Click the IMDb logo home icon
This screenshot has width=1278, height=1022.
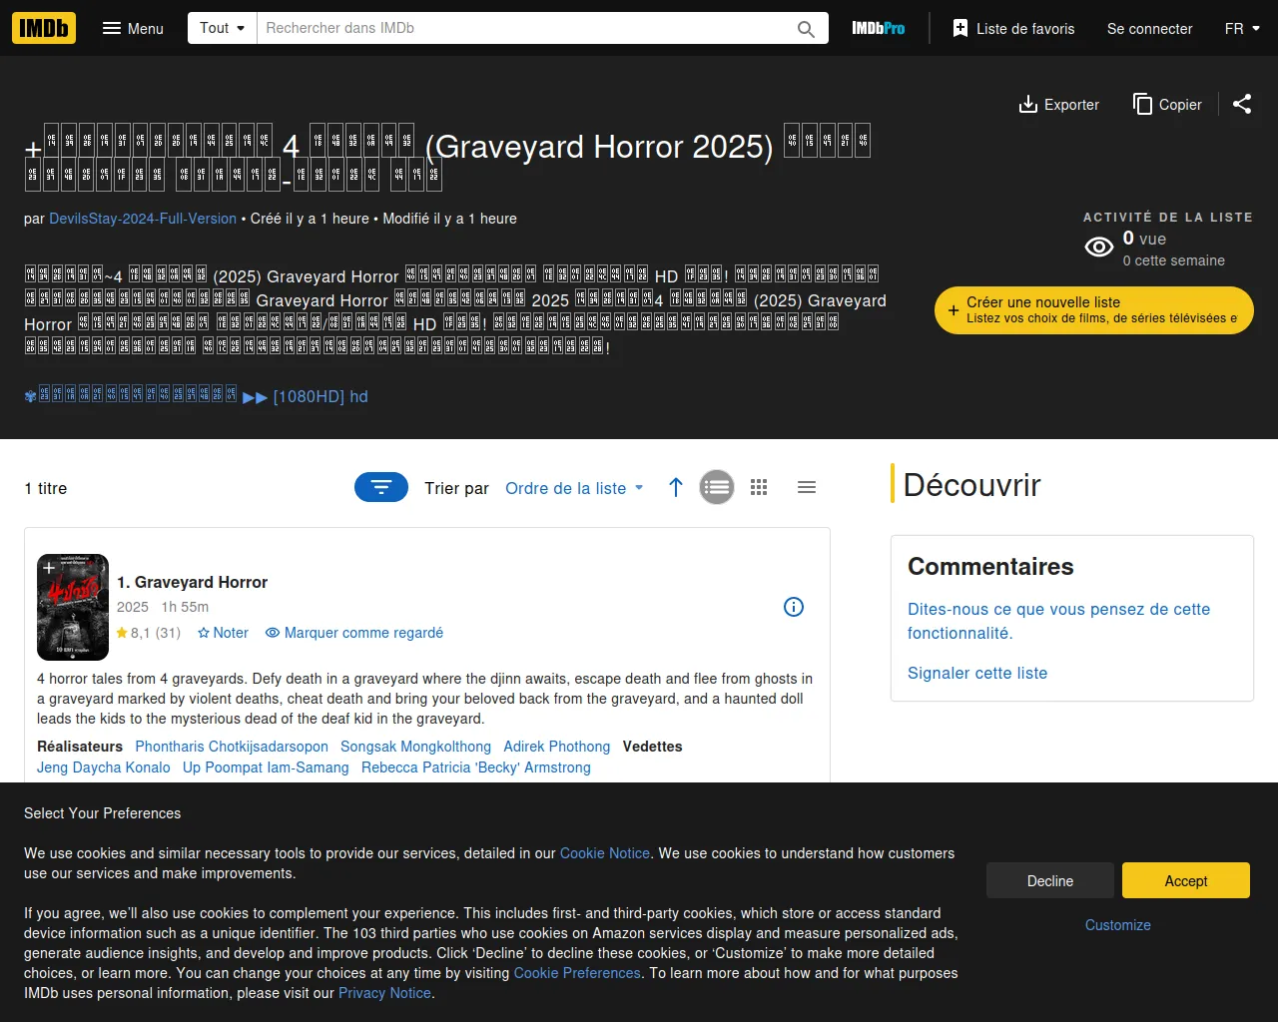click(x=44, y=28)
